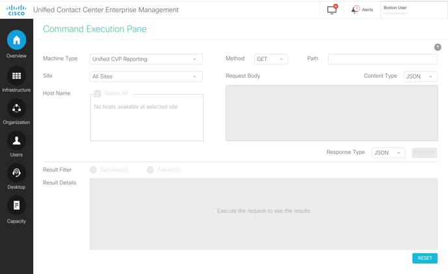Screen dimensions: 448x274
Task: Click the Overview label in sidebar
Action: [x=16, y=56]
